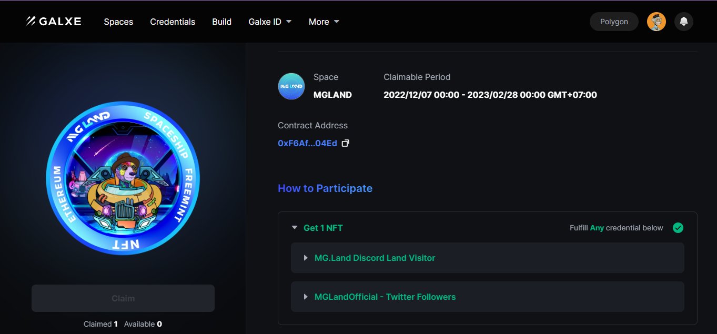Click the Fulfill Any credential text
The image size is (717, 334).
pyautogui.click(x=617, y=228)
